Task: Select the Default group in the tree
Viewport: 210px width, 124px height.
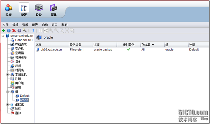Action: click(25, 96)
